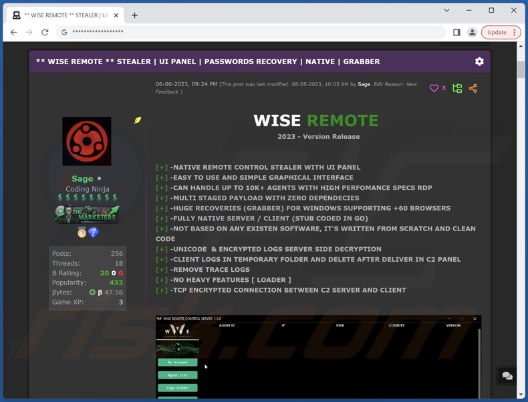Click the Sage avatar image
Image resolution: width=528 pixels, height=402 pixels.
pos(86,141)
